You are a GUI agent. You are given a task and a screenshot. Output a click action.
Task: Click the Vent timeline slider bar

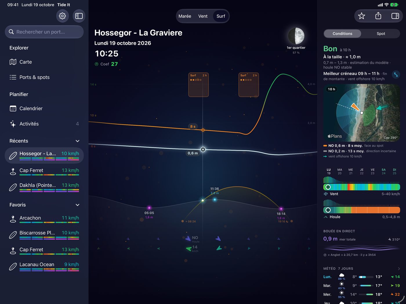click(x=362, y=187)
